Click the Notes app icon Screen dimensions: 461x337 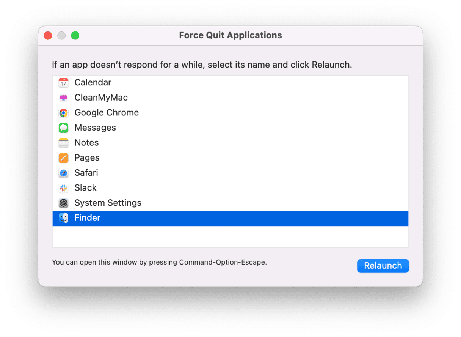[x=63, y=143]
